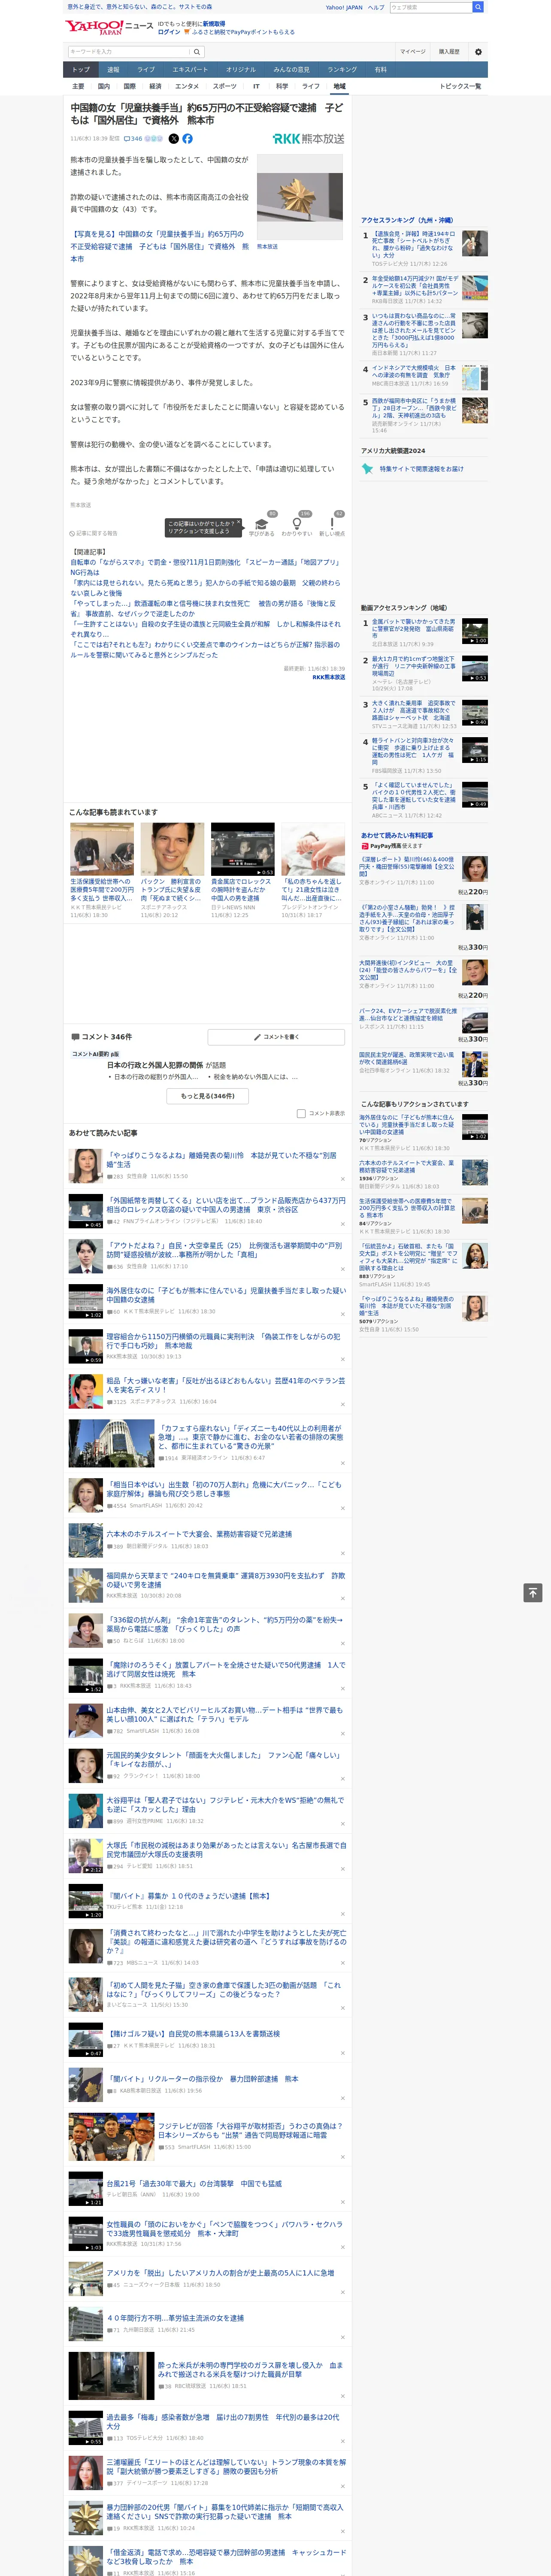Open the スポーツ category
This screenshot has width=551, height=2576.
pos(225,86)
